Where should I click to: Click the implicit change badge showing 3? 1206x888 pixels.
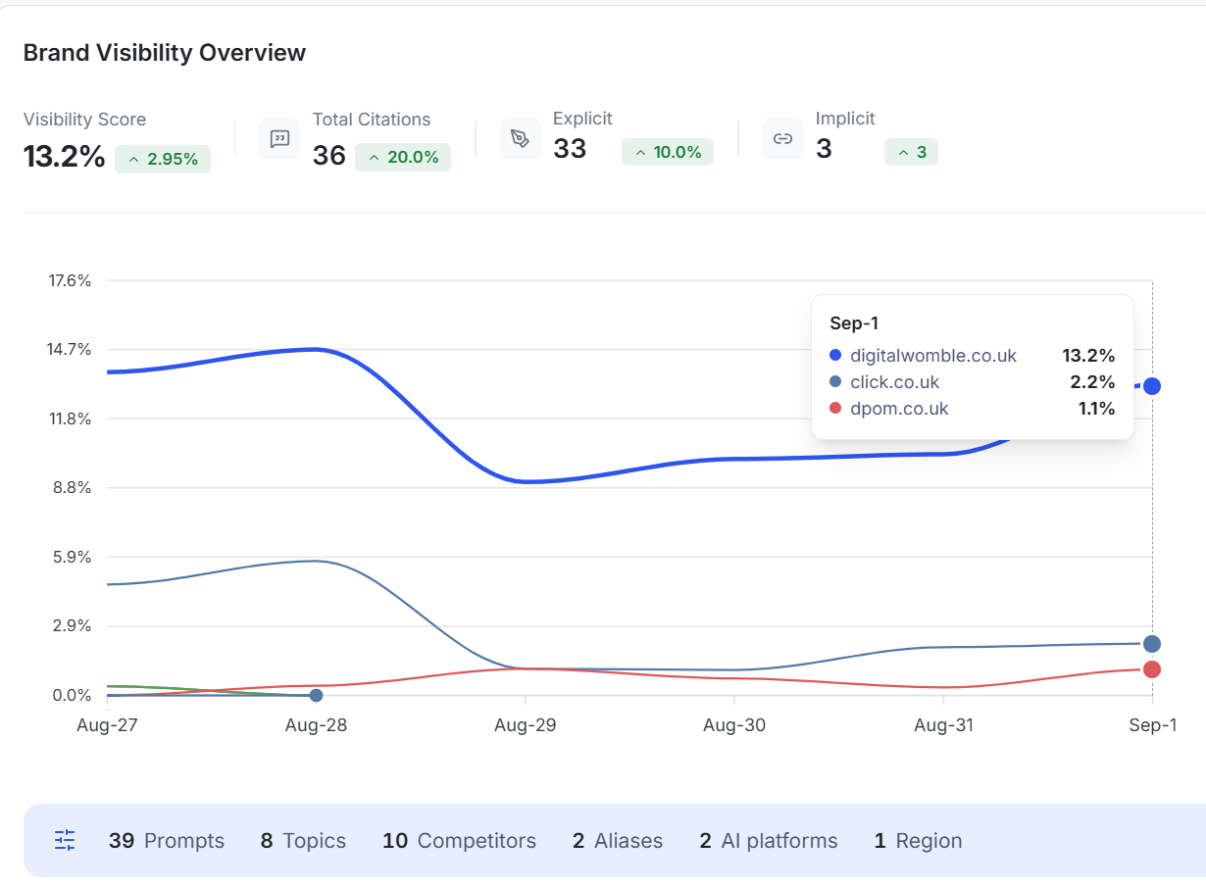911,152
